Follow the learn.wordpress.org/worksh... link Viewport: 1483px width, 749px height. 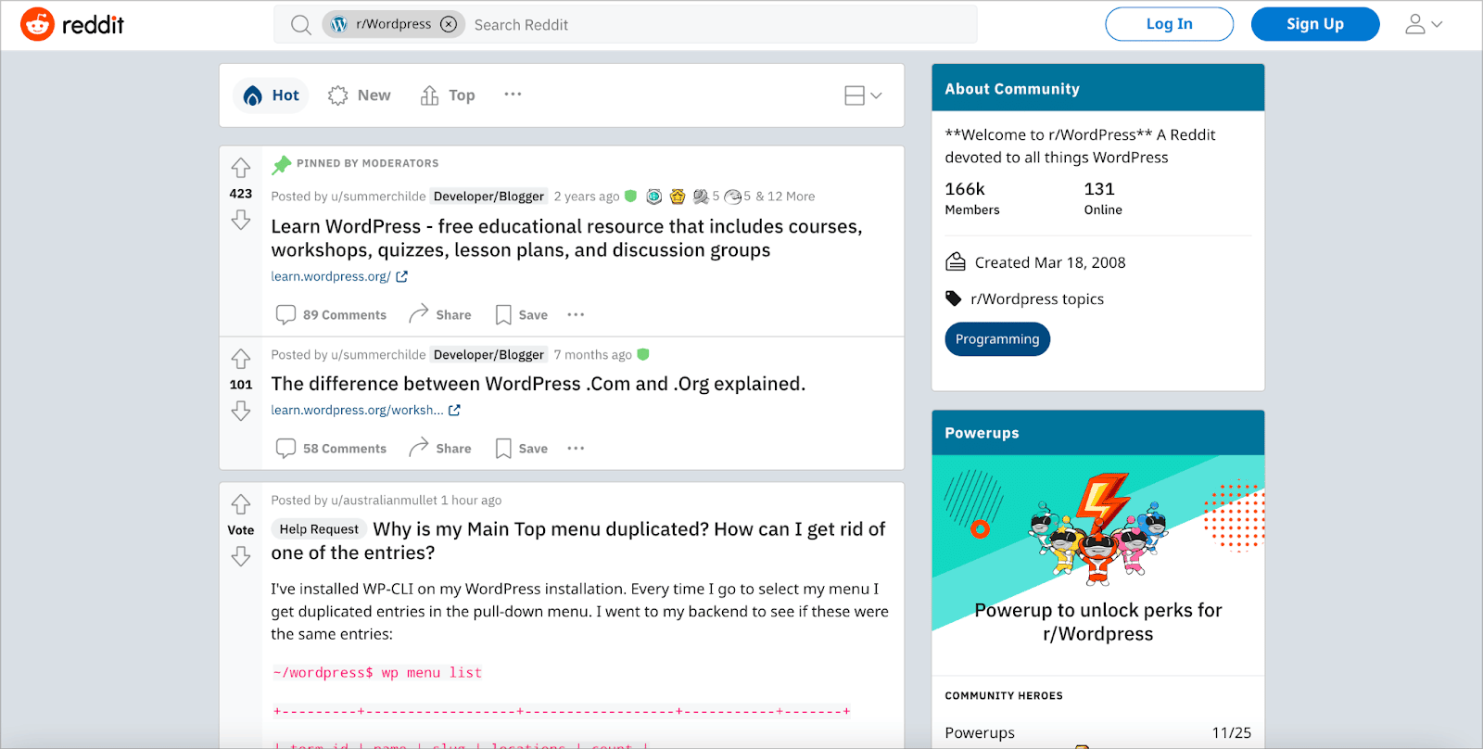(365, 410)
